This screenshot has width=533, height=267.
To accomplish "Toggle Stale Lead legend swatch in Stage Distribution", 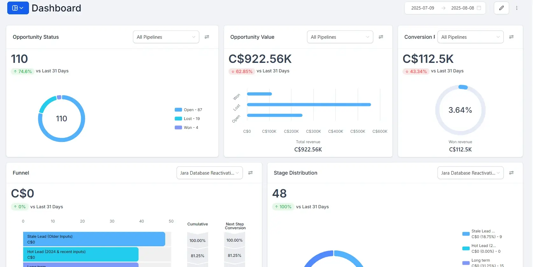I will (x=466, y=234).
